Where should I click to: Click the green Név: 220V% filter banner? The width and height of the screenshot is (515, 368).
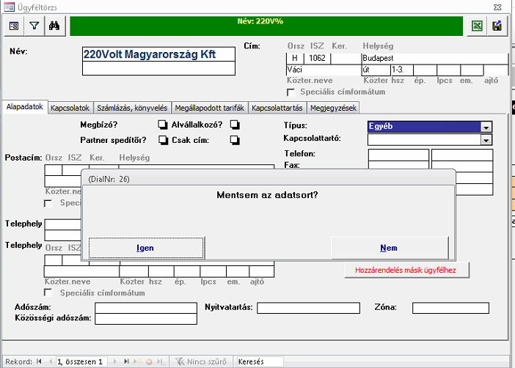click(x=266, y=26)
